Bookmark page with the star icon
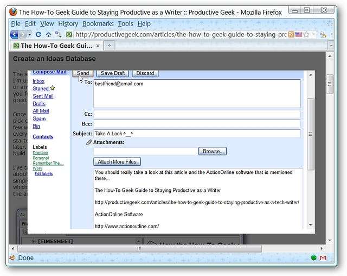Screen dimensions: 347x276 pos(306,34)
